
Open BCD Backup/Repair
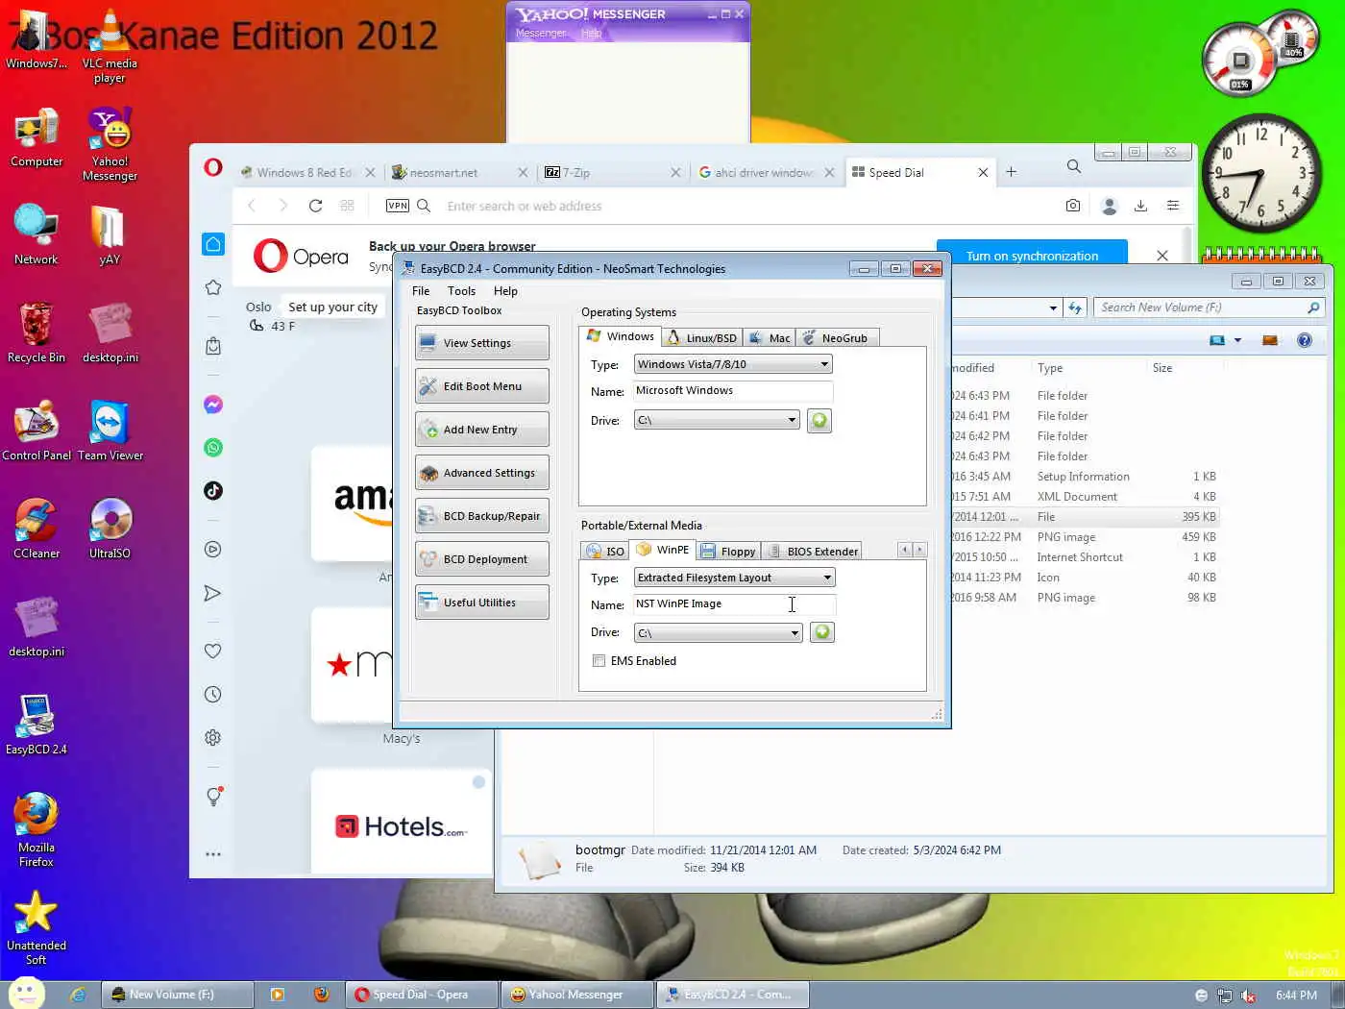481,516
